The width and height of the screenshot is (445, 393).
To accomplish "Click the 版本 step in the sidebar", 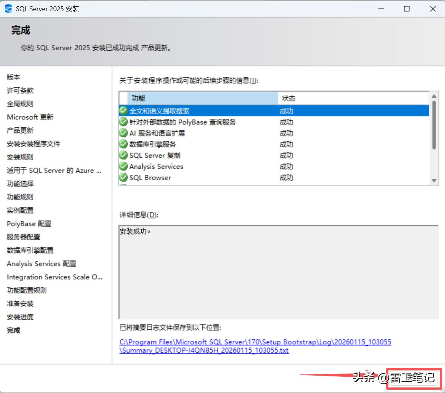I will click(14, 77).
